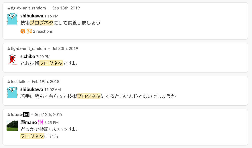This screenshot has width=252, height=148.
Task: Click the username shibukawa at 1:16 PM
Action: (32, 16)
